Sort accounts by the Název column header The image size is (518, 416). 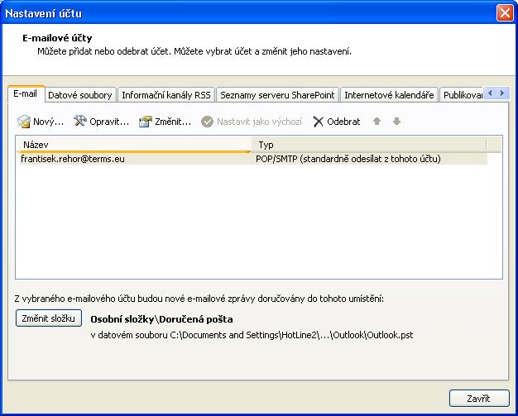pos(132,145)
